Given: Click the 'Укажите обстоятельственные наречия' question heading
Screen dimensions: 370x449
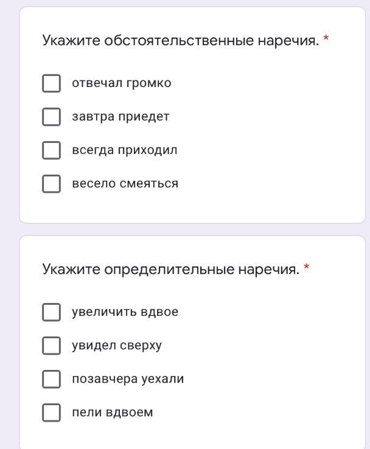Looking at the screenshot, I should [x=180, y=41].
